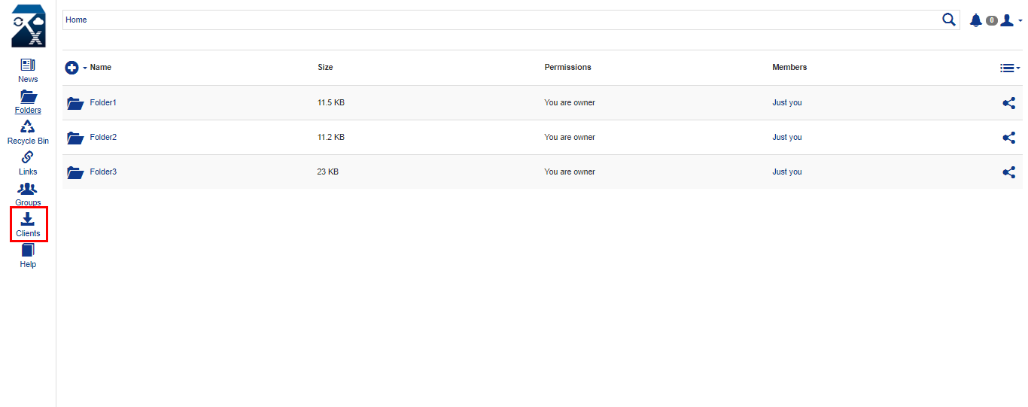Click the share icon for Folder3
Viewport: 1028px width, 407px height.
pos(1009,172)
